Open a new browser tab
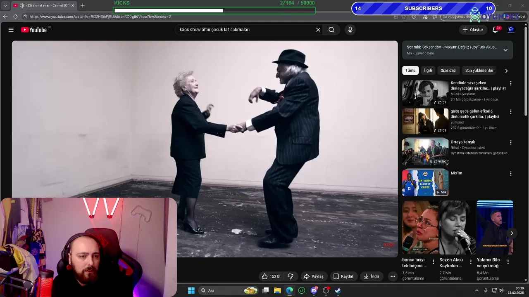529x297 pixels. 83,5
